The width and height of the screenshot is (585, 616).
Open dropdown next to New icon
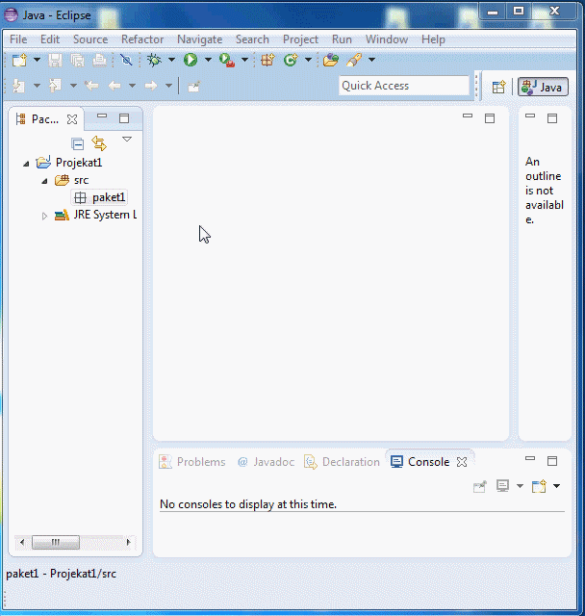click(37, 60)
